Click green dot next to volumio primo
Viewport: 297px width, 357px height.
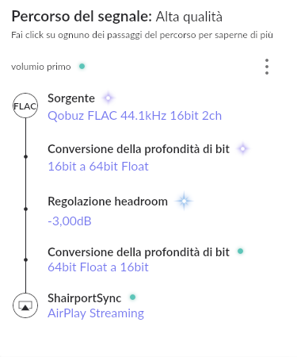pos(82,66)
